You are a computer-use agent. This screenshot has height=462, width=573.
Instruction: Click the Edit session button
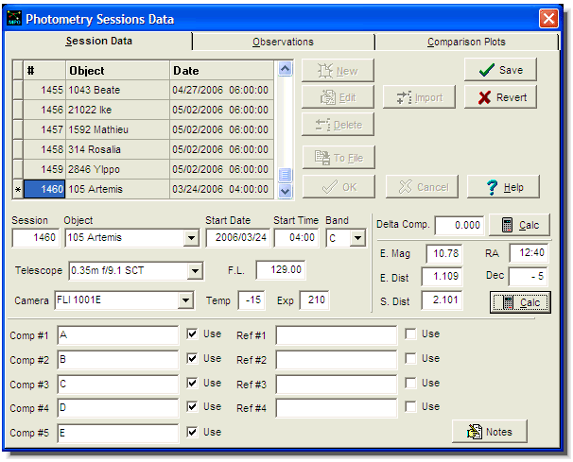pyautogui.click(x=338, y=97)
